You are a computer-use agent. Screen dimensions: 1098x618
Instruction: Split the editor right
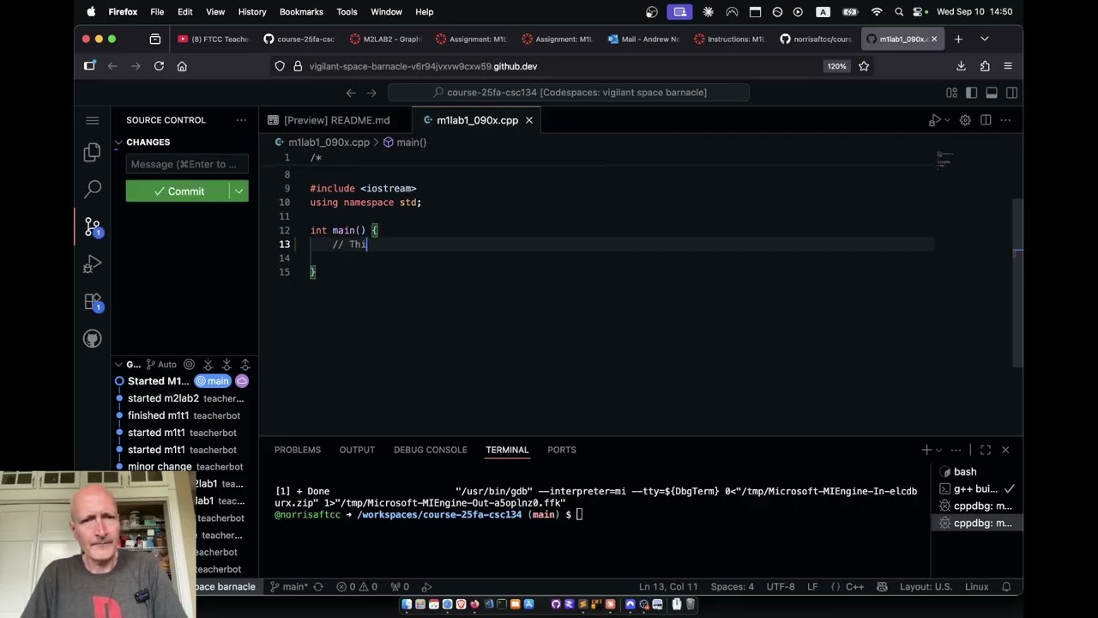986,120
